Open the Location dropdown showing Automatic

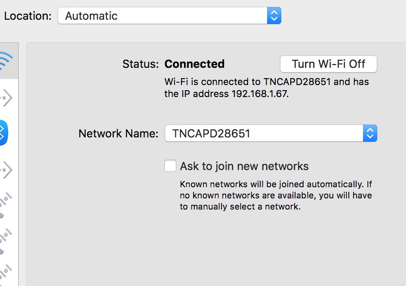point(163,16)
